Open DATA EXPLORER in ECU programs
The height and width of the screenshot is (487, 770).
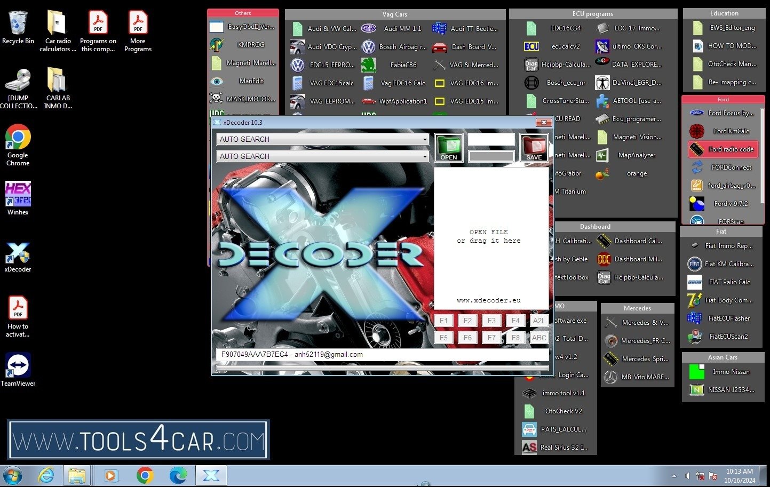(x=629, y=65)
